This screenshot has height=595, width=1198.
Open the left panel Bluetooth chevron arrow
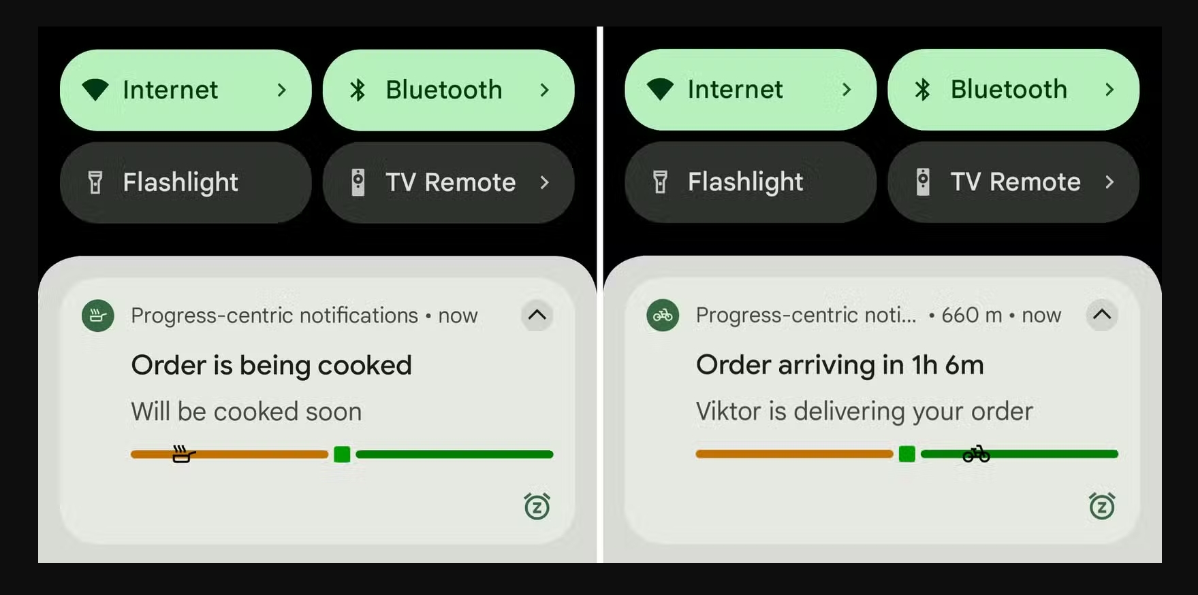(544, 90)
